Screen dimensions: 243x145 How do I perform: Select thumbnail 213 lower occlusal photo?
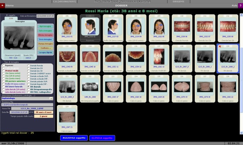(x=67, y=58)
